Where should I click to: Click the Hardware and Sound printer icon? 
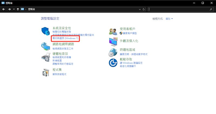pos(46,57)
